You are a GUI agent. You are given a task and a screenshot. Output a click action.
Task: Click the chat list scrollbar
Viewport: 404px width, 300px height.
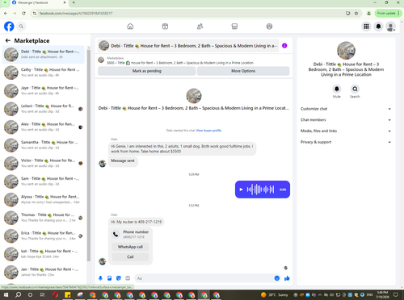tap(89, 156)
